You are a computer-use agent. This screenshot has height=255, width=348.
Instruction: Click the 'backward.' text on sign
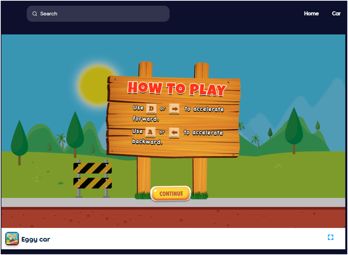click(x=148, y=142)
